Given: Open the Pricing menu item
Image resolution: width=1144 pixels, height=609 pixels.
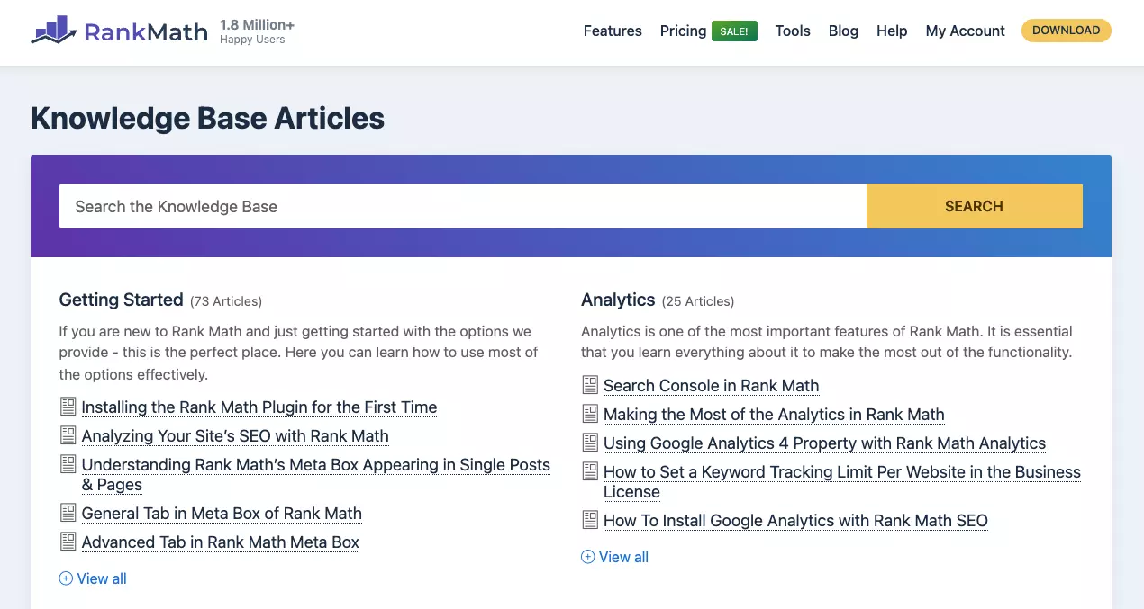Looking at the screenshot, I should [683, 31].
